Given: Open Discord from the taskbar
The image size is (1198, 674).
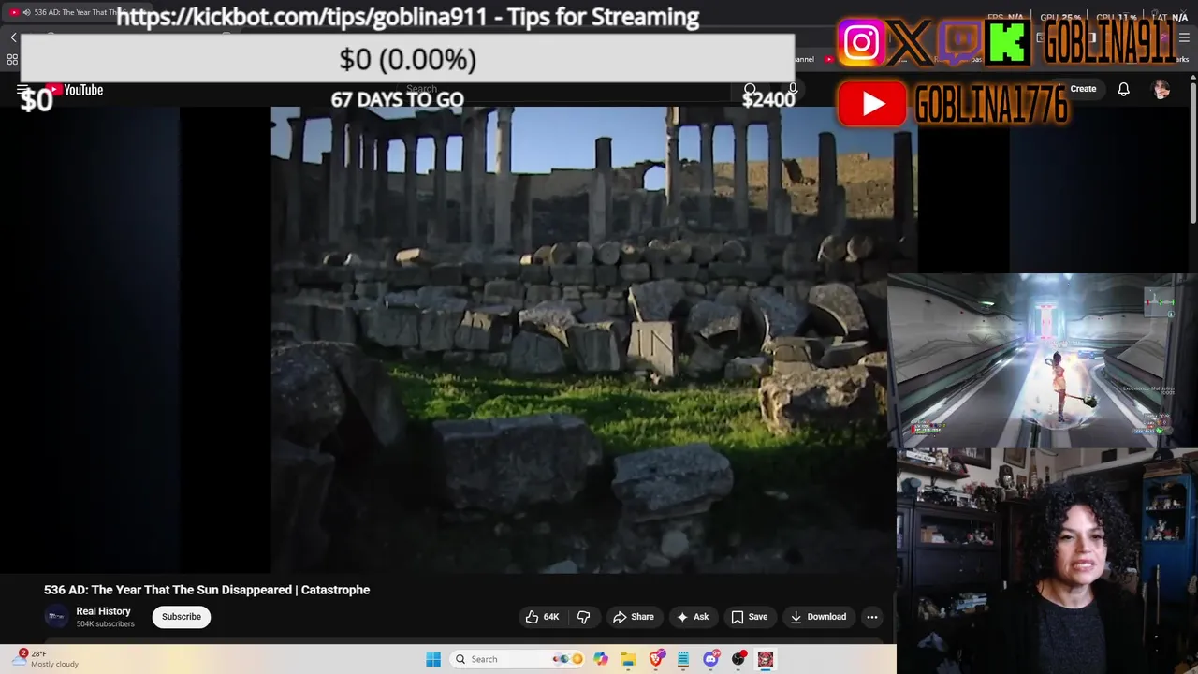Looking at the screenshot, I should [711, 659].
